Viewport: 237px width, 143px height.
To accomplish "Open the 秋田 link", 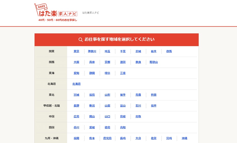I will tap(154, 95).
